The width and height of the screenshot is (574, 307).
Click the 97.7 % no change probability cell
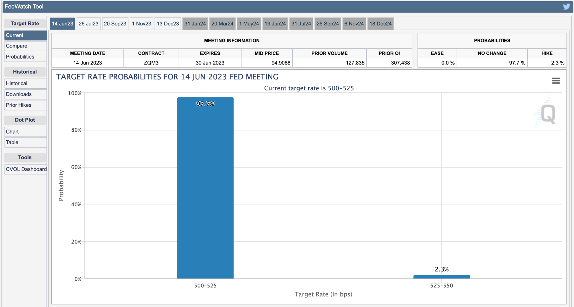(x=492, y=63)
